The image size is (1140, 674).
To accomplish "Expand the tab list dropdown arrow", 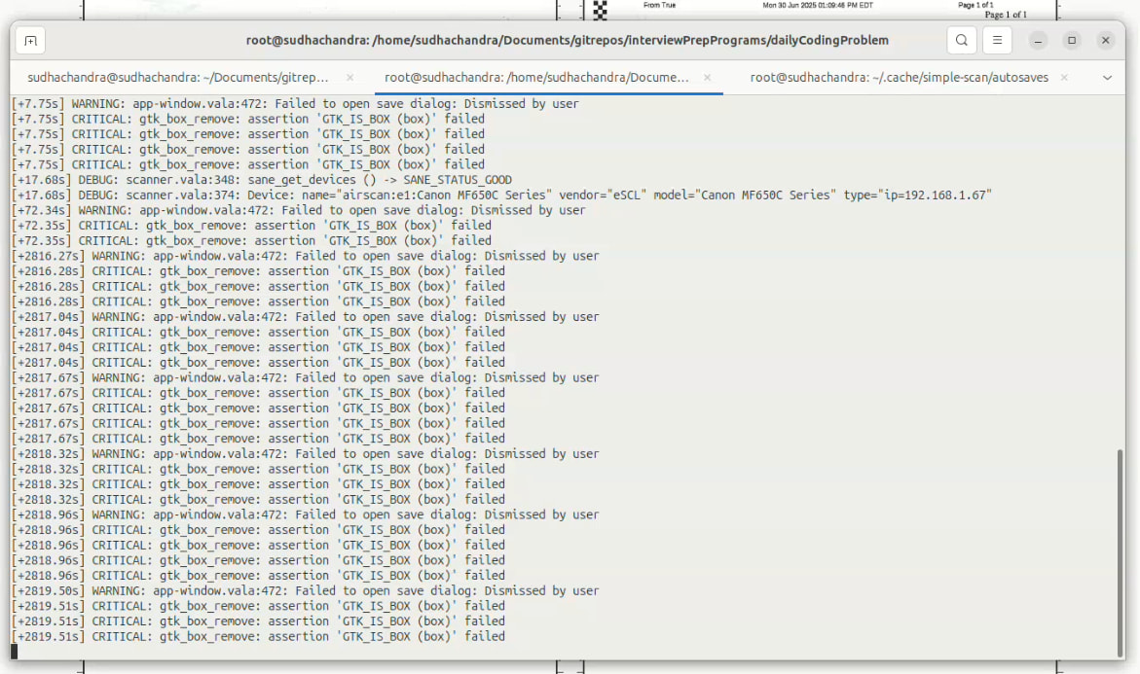I will [1107, 78].
